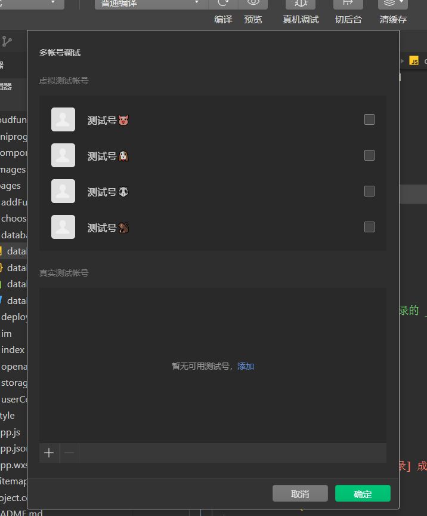Click the plus icon to add test account
427x516 pixels.
[x=49, y=453]
